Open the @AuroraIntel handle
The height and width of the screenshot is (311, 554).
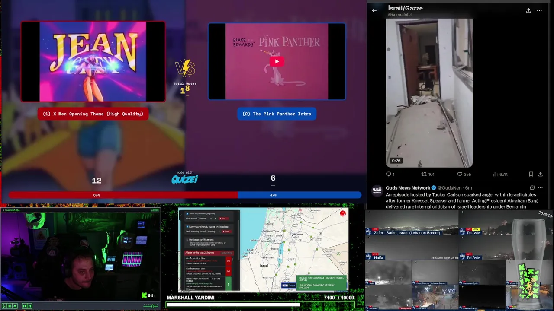click(x=399, y=15)
